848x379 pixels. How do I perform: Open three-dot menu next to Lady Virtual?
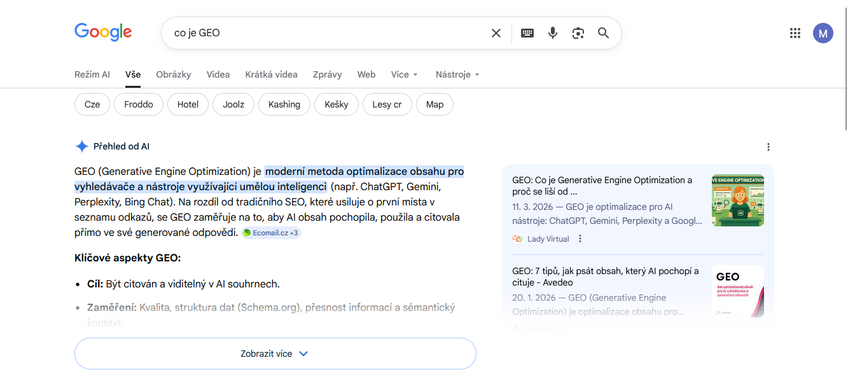pos(580,238)
